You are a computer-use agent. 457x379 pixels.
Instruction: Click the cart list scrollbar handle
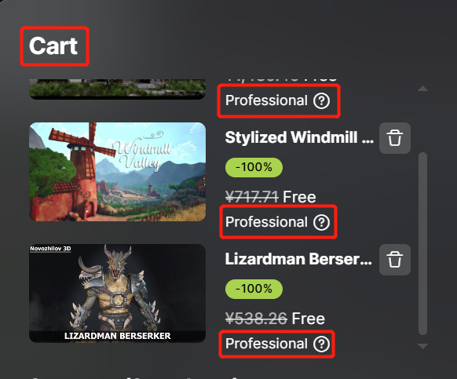coord(422,243)
